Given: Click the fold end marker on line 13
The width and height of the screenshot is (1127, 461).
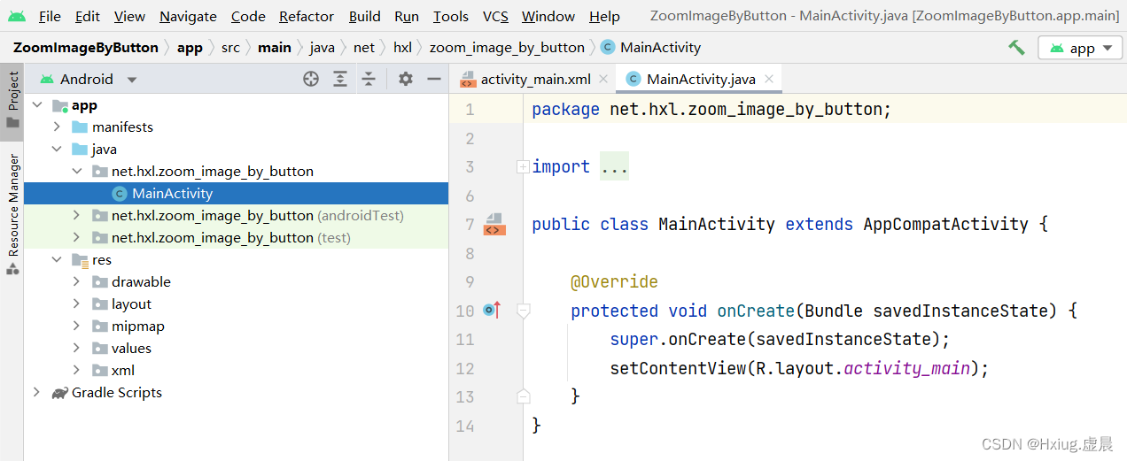Looking at the screenshot, I should click(x=523, y=396).
